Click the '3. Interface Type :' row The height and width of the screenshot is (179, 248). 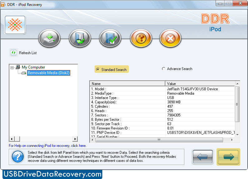pyautogui.click(x=105, y=98)
